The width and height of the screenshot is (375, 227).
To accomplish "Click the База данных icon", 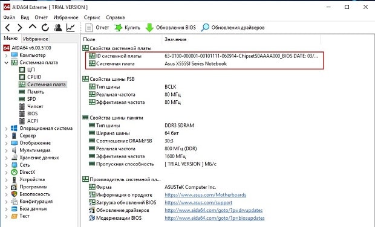I will coord(15,209).
